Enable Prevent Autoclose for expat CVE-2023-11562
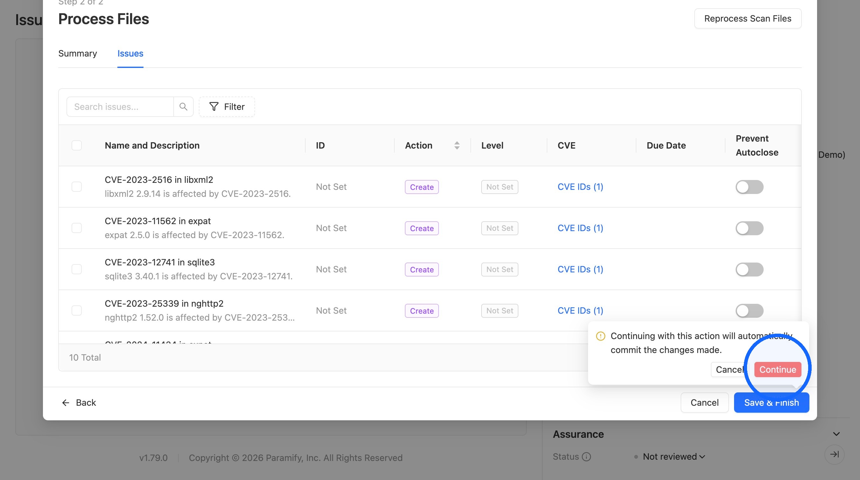860x480 pixels. (x=749, y=228)
